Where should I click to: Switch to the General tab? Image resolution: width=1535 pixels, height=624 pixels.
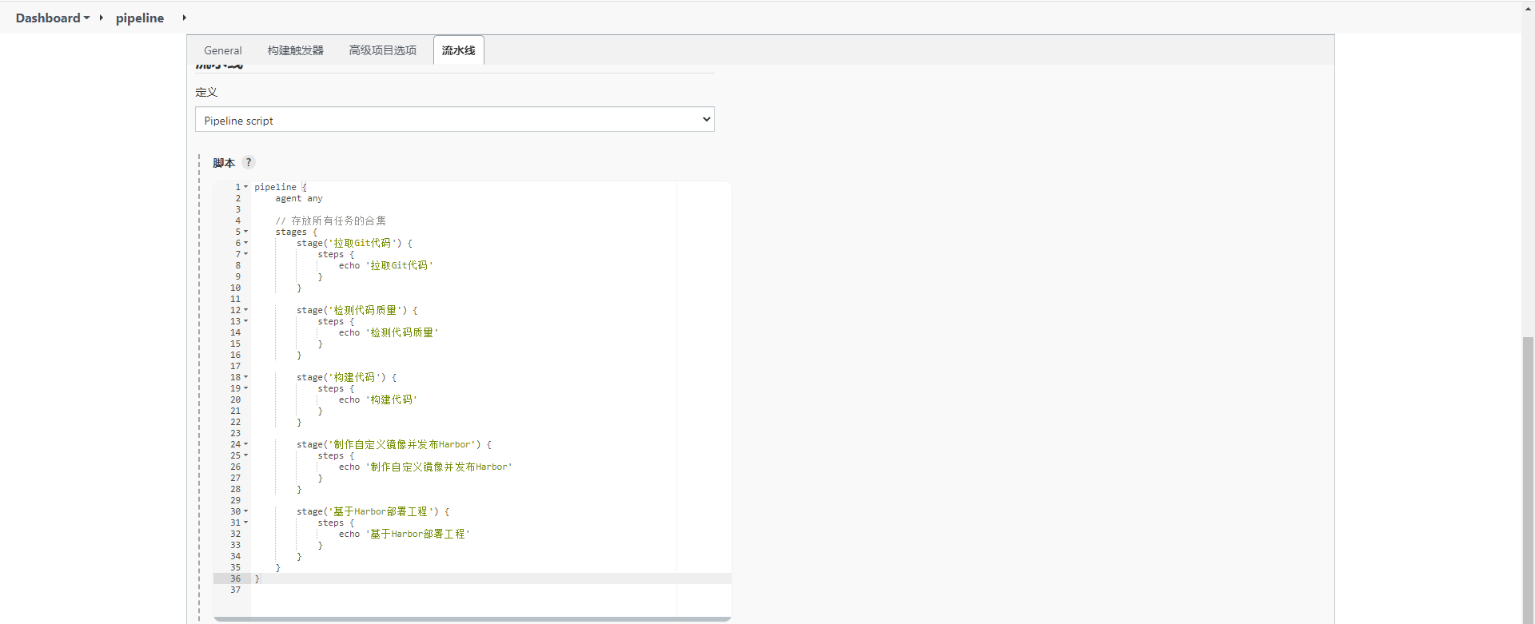[222, 50]
